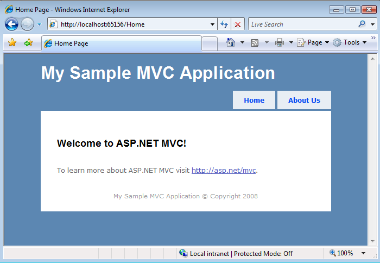Screen dimensions: 380x263
Task: Click the Local intranet security zone status
Action: [x=236, y=254]
